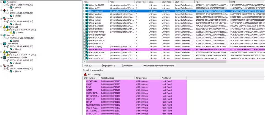265x115 pixels.
Task: Tick the \Driver\PEAUTH row checkbox
Action: [85, 49]
